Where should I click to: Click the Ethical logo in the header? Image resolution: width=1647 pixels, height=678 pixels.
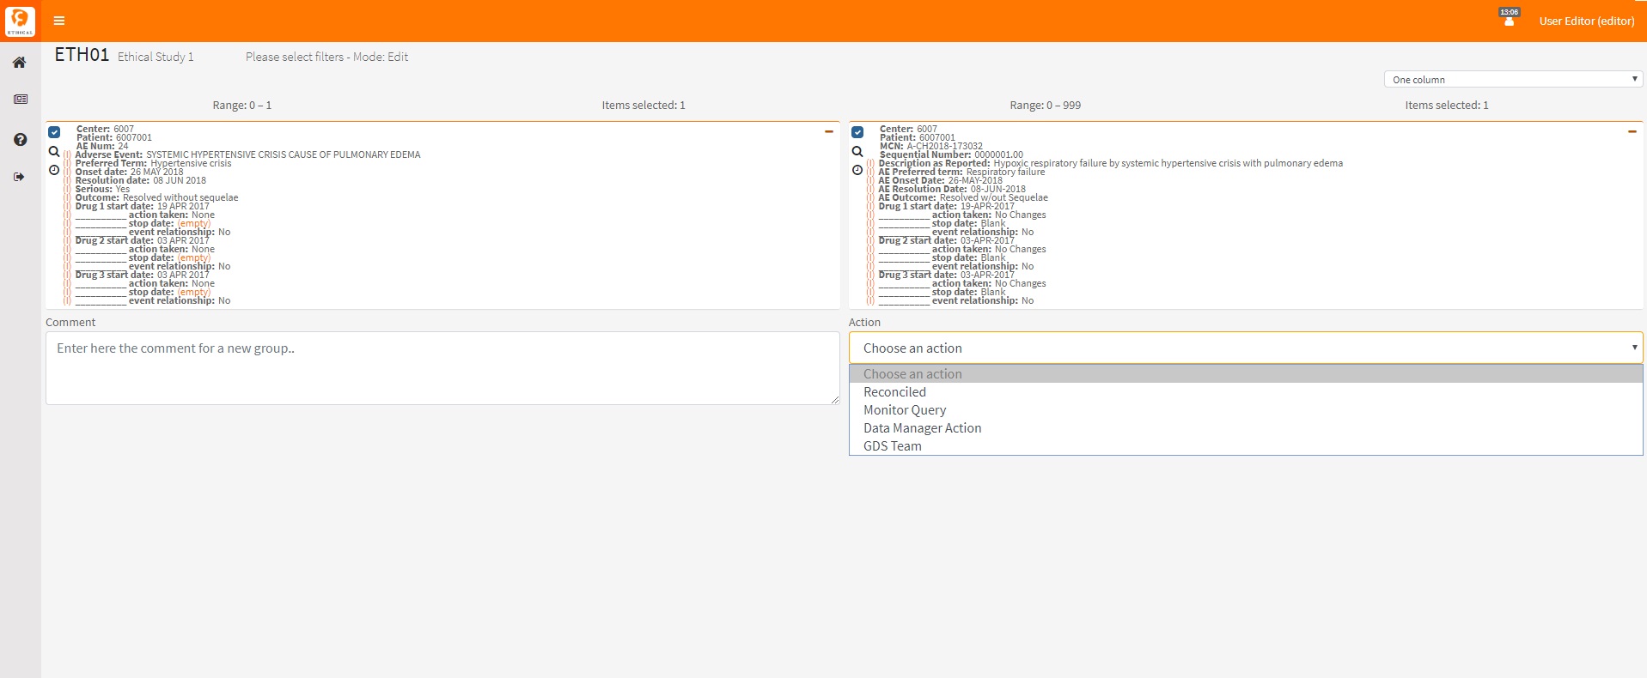20,21
